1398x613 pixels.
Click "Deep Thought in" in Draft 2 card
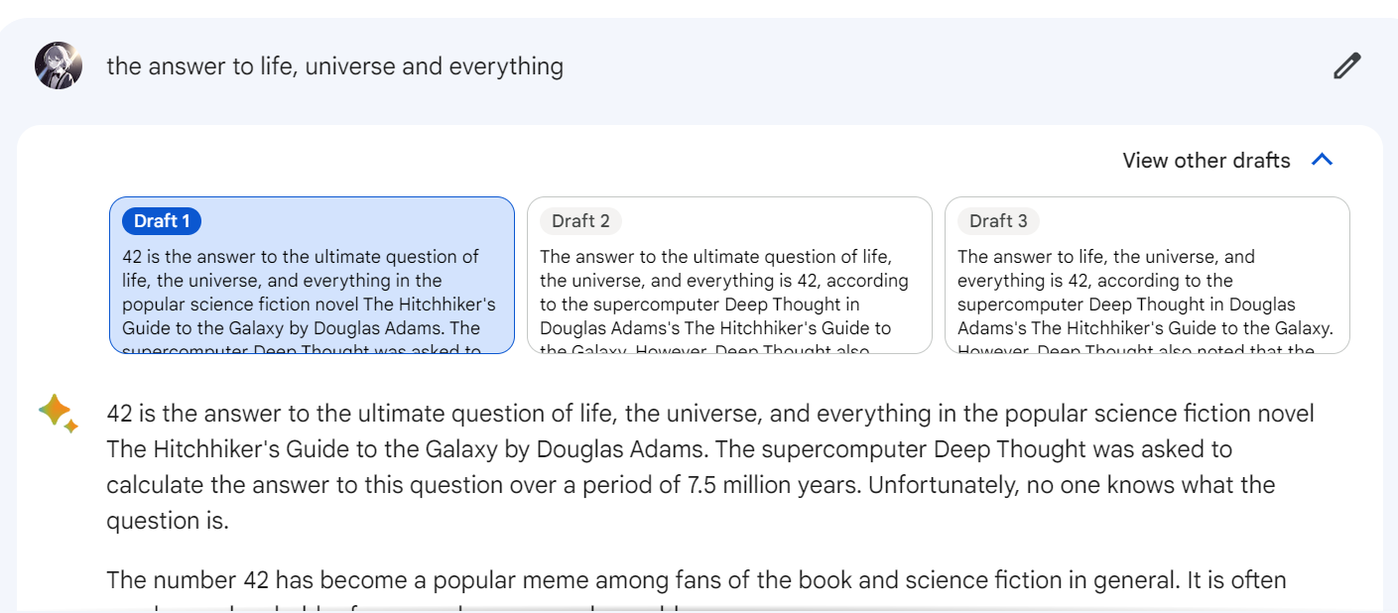point(792,305)
